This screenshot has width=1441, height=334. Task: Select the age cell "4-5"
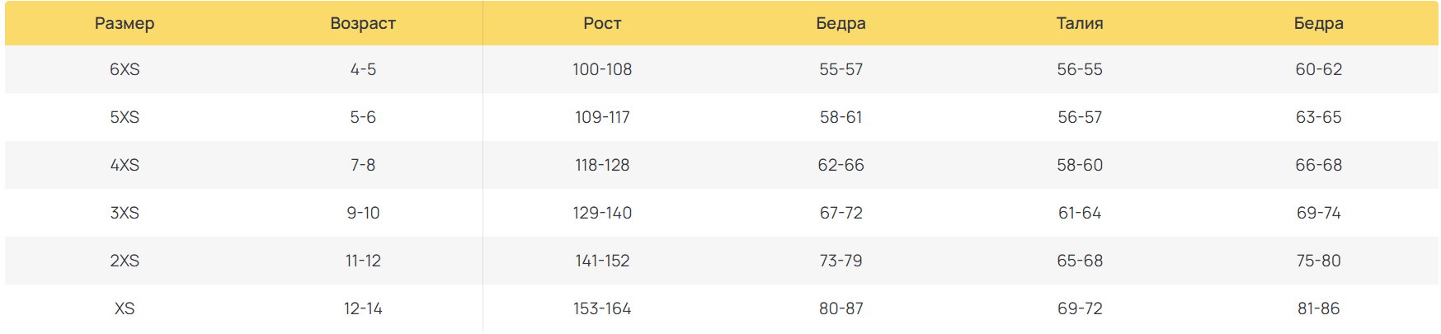363,69
